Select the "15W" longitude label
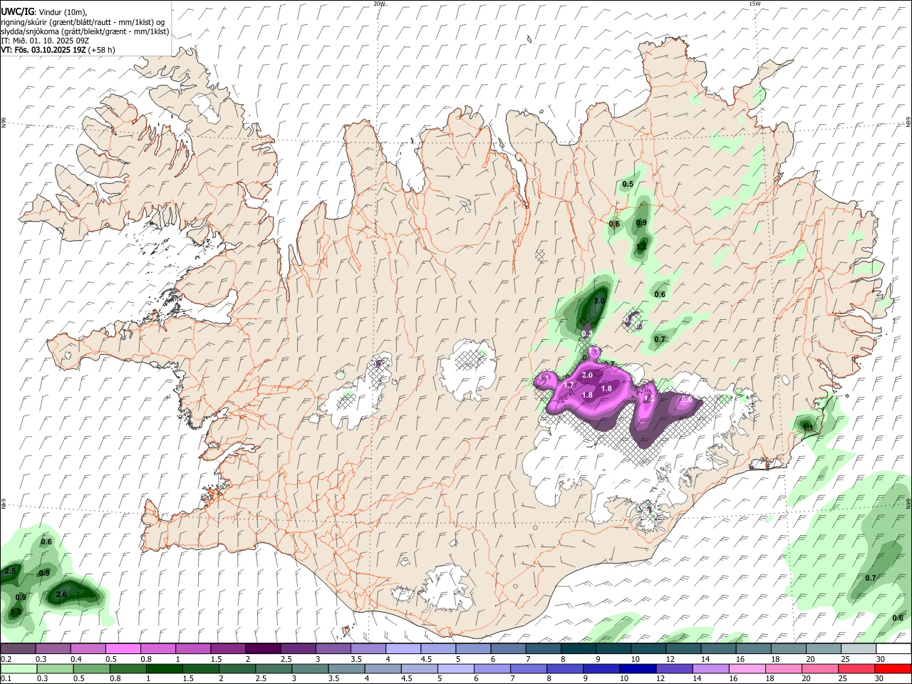 [x=755, y=4]
